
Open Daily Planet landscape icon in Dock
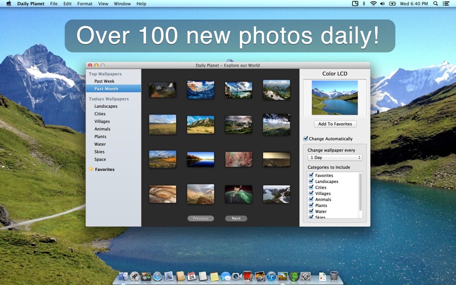point(282,276)
